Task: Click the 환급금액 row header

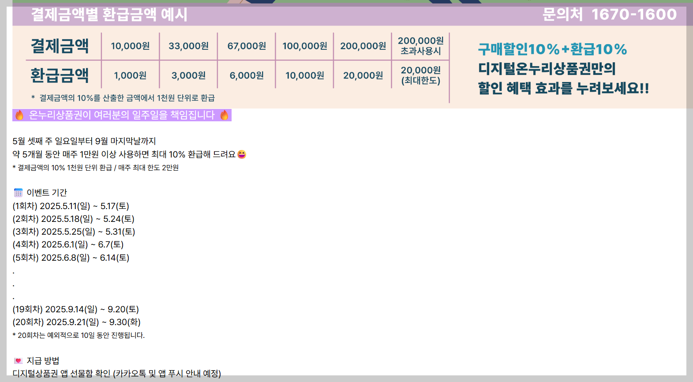Action: (x=60, y=75)
